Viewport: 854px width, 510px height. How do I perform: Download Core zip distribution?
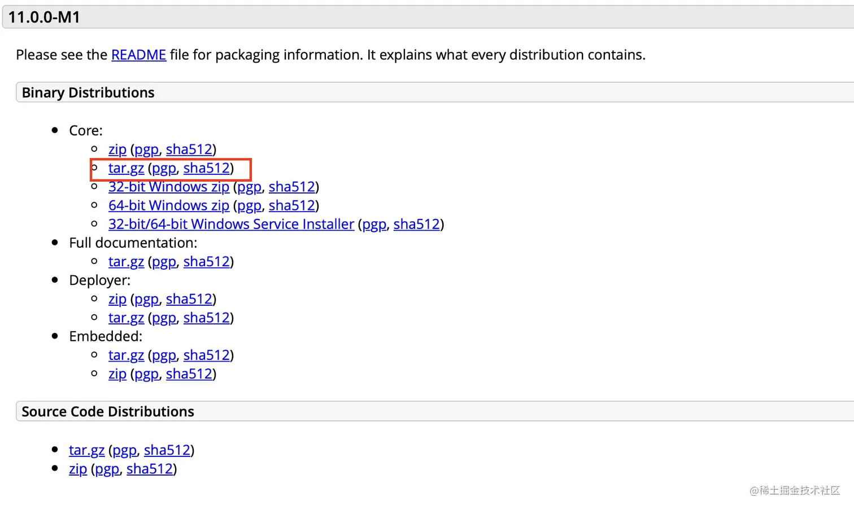point(117,150)
